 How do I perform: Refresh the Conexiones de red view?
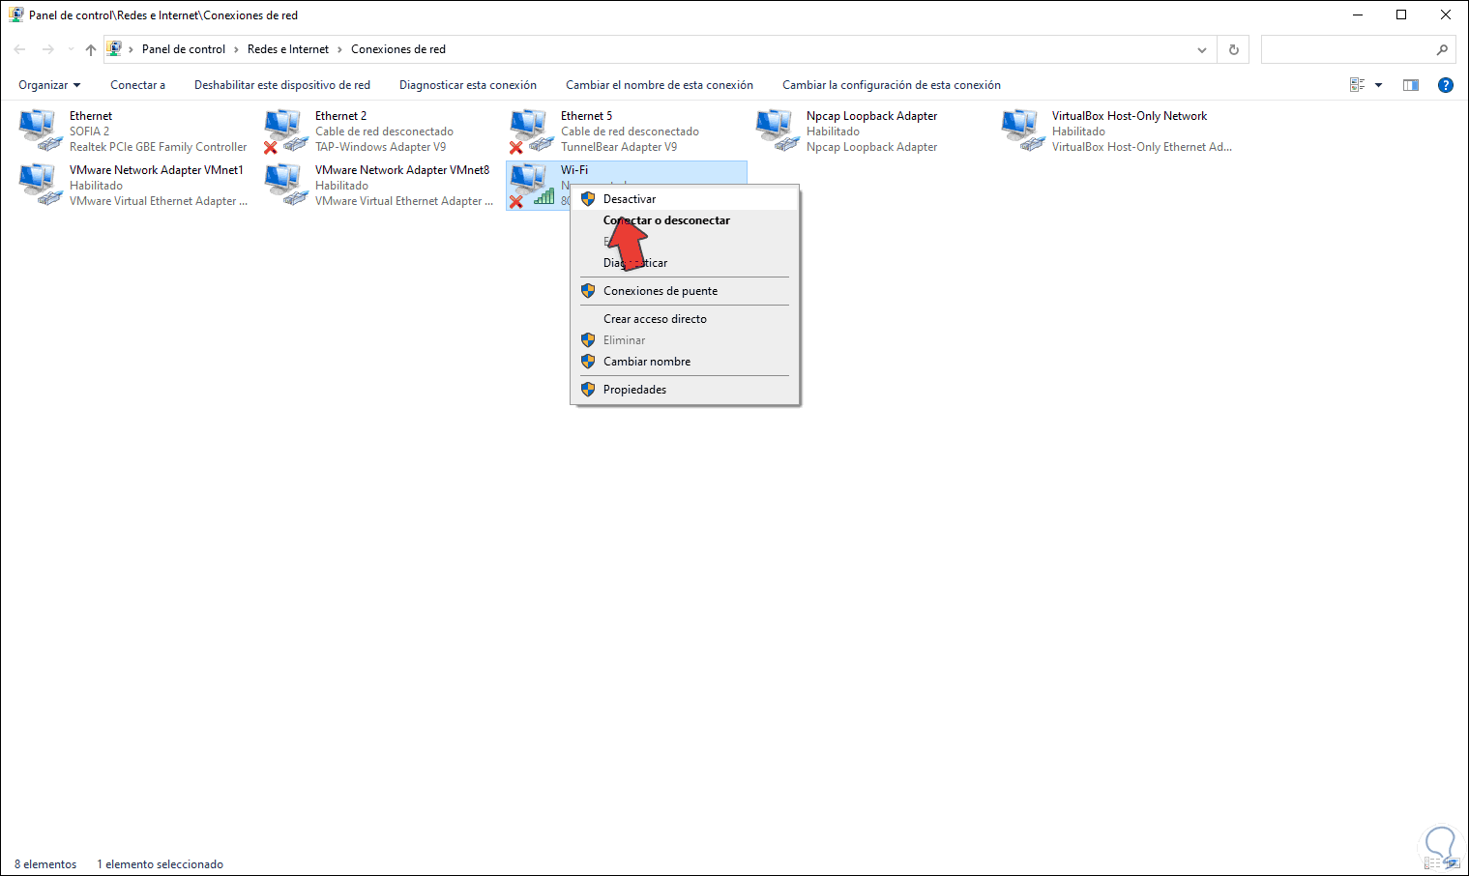click(x=1234, y=49)
